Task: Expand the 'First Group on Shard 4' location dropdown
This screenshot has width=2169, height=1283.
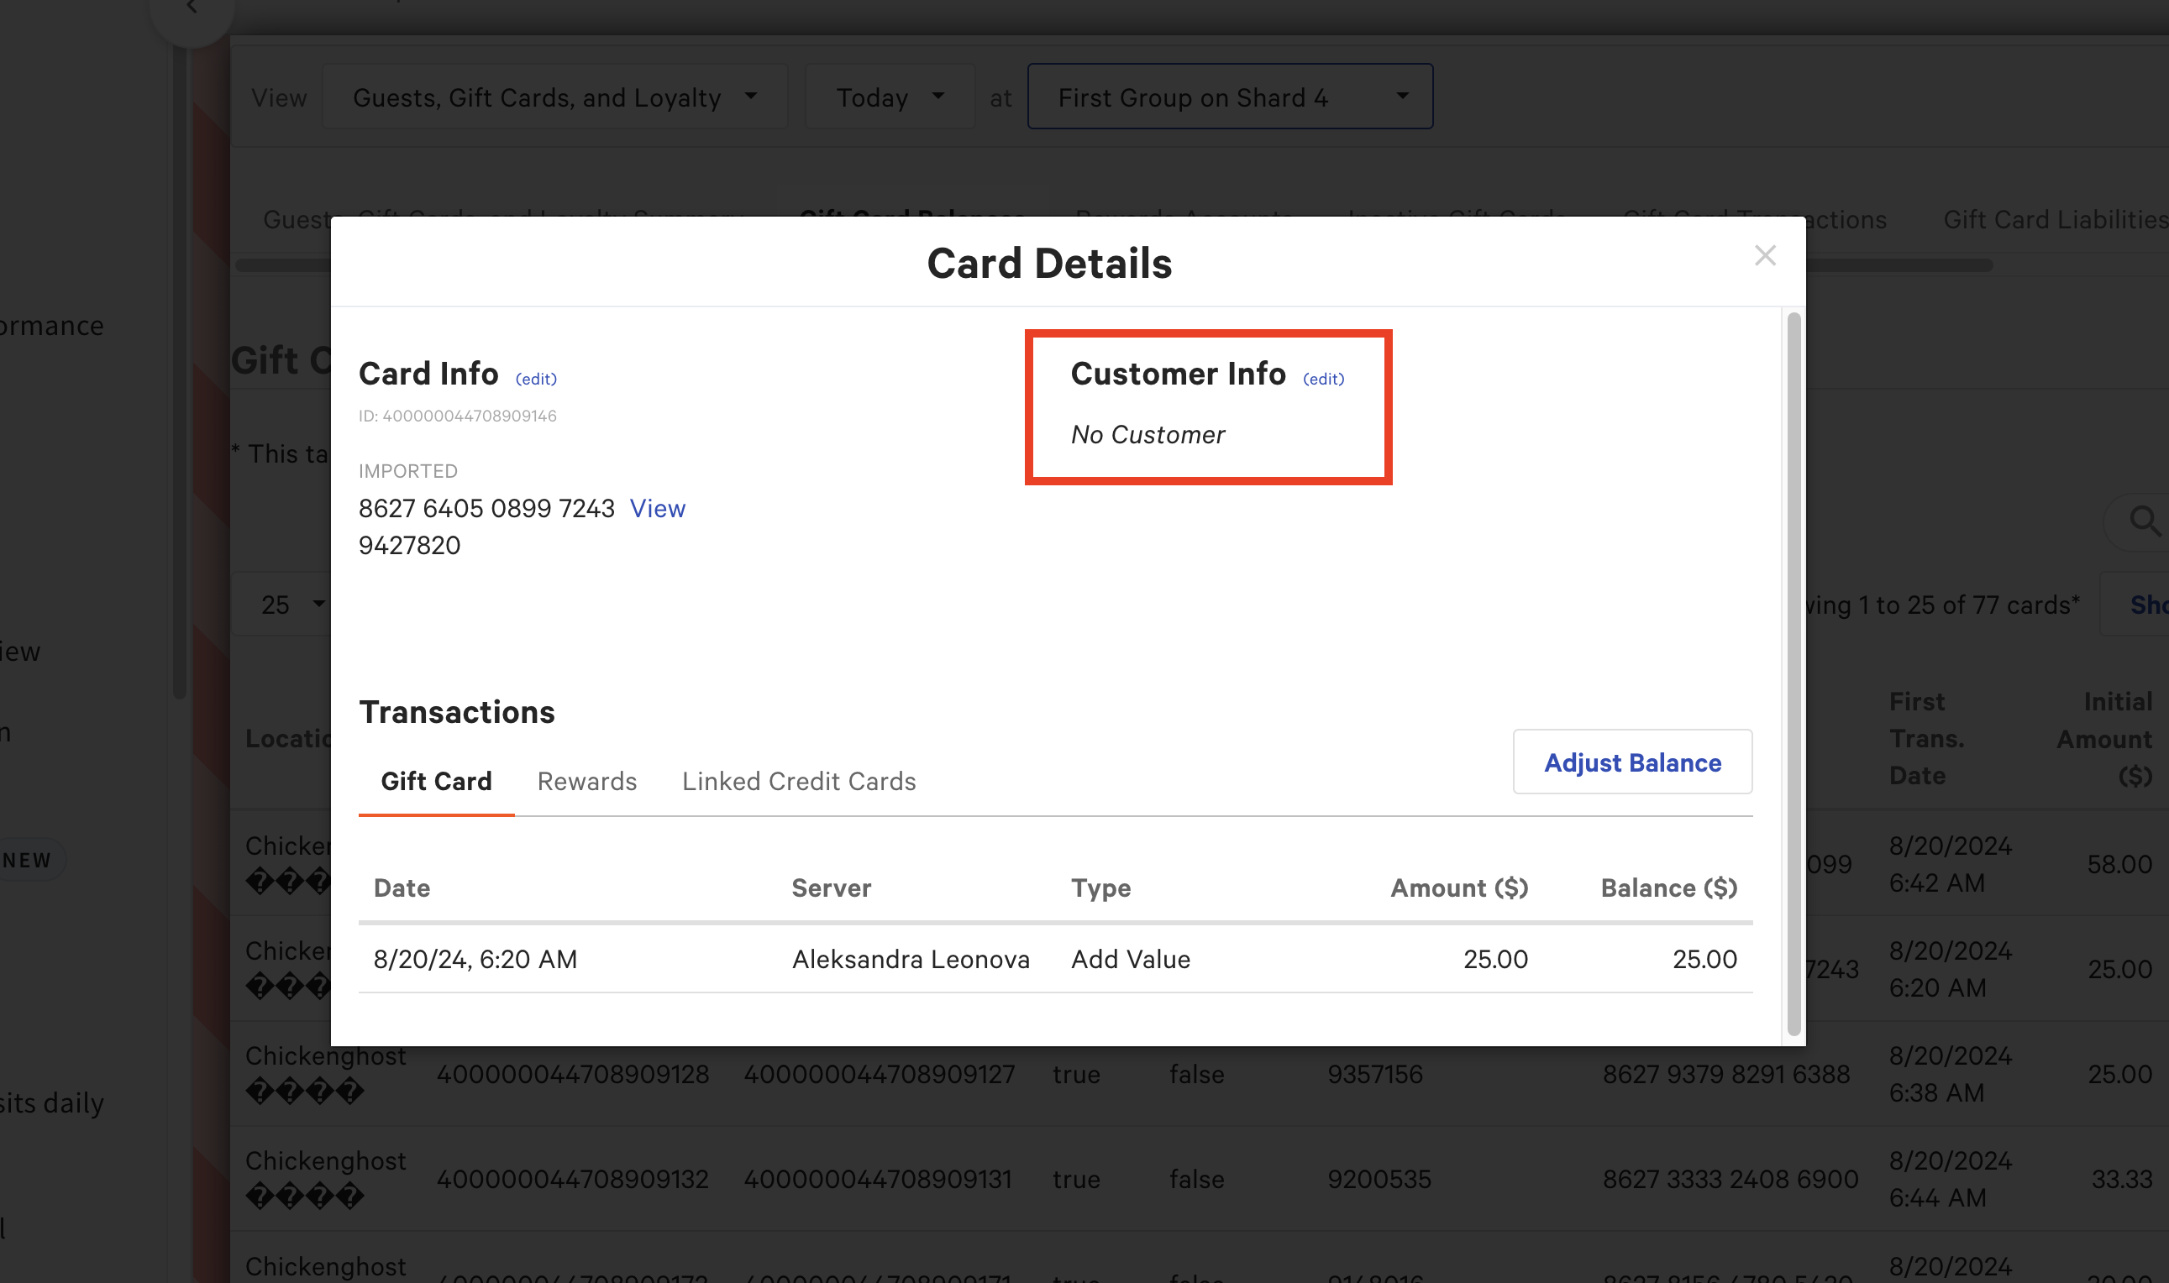Action: (1229, 97)
